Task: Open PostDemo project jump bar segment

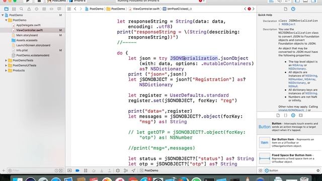Action: tap(94, 9)
